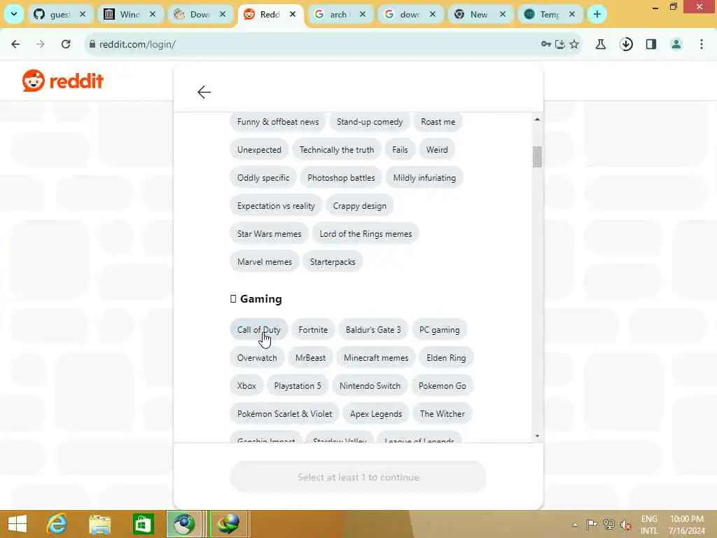717x538 pixels.
Task: Select Crappy design topic
Action: pos(360,206)
